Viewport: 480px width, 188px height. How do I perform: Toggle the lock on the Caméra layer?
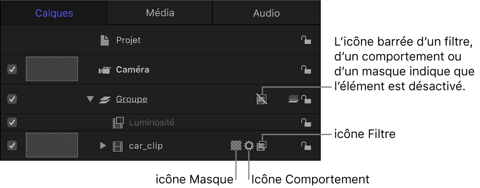tap(306, 69)
